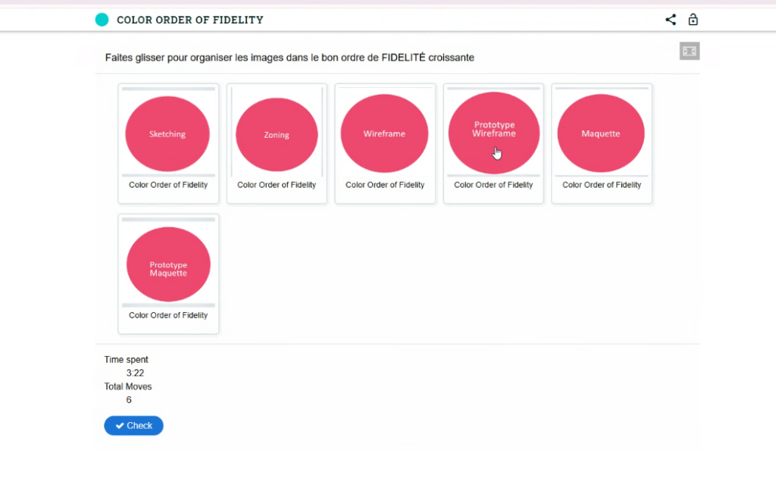Click the Total Moves counter value

coord(129,400)
